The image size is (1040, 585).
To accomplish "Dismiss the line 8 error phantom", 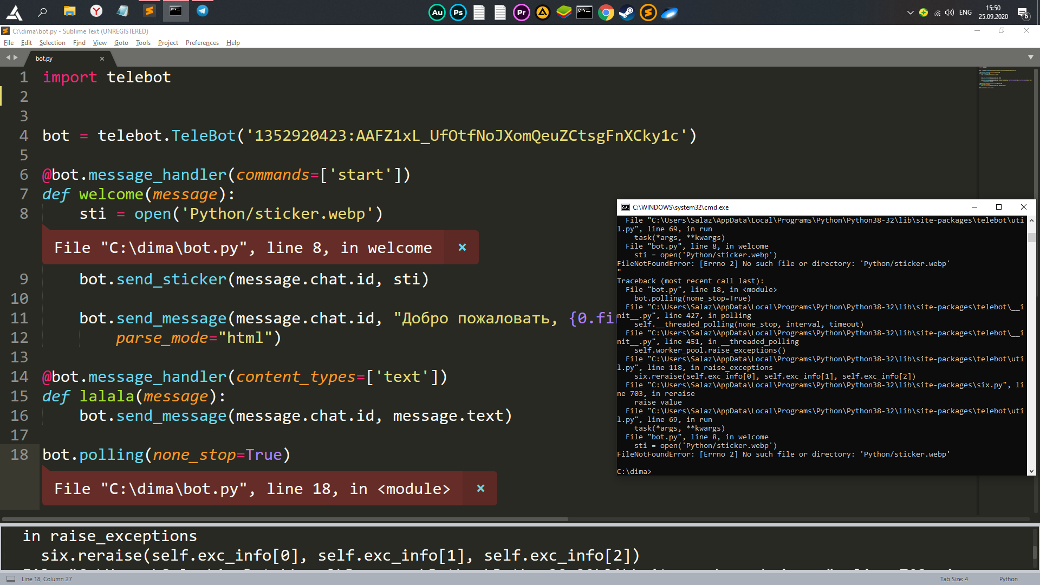I will coord(462,248).
